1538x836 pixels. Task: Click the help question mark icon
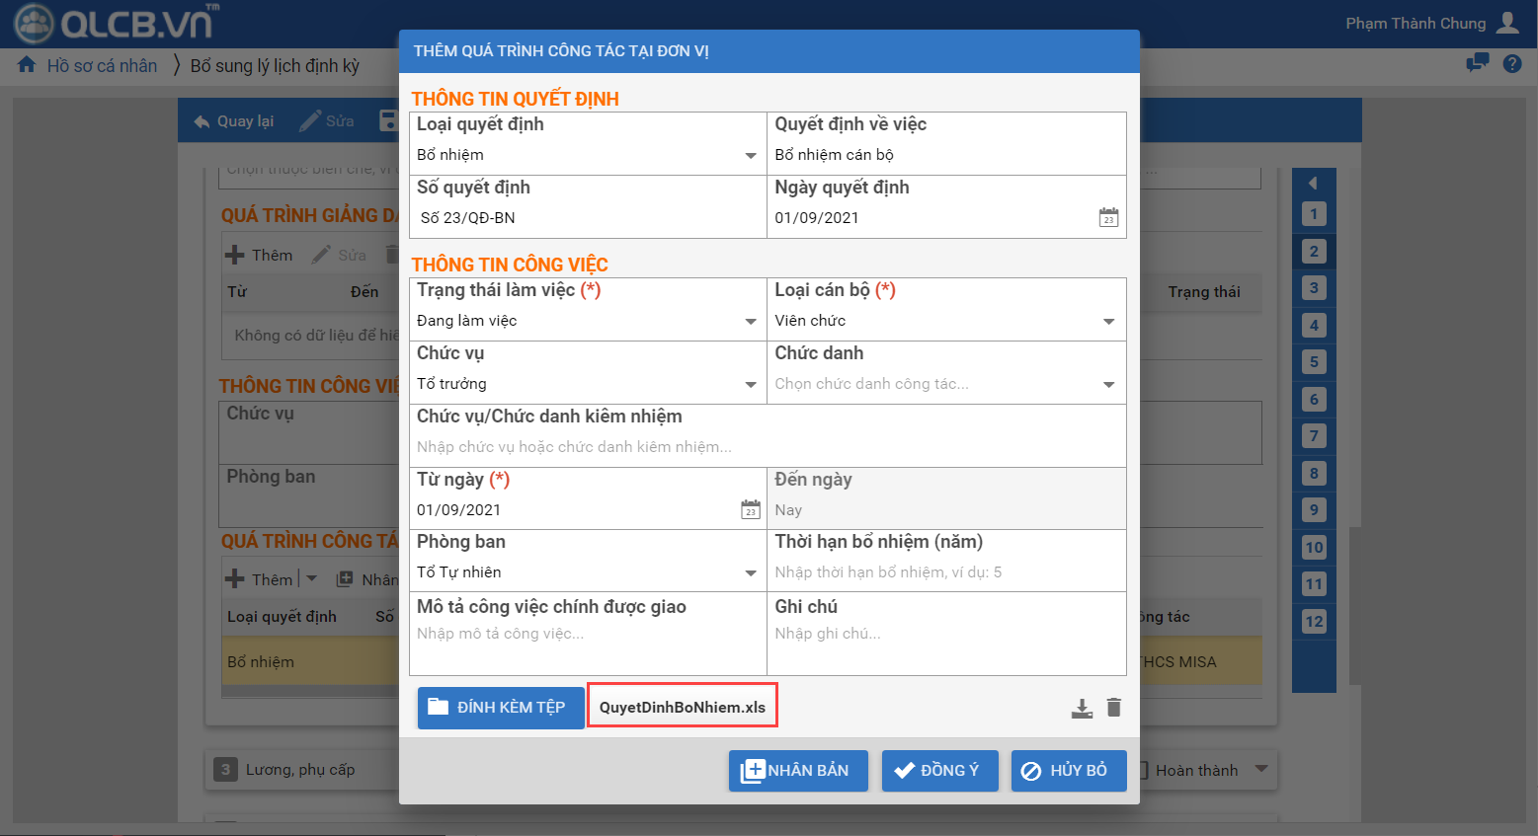[x=1511, y=64]
